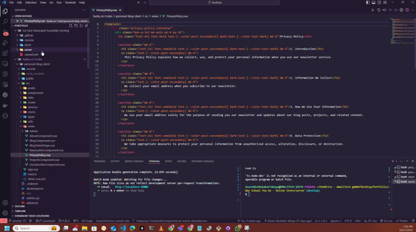Screen dimensions: 416x232
Task: Collapse the views folder
Action: point(50,126)
